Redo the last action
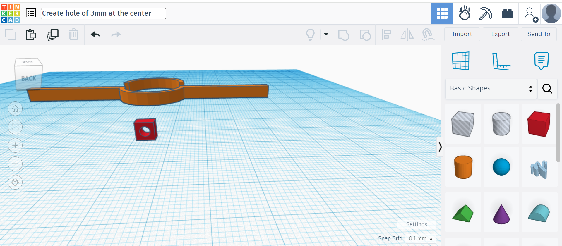 pyautogui.click(x=116, y=35)
